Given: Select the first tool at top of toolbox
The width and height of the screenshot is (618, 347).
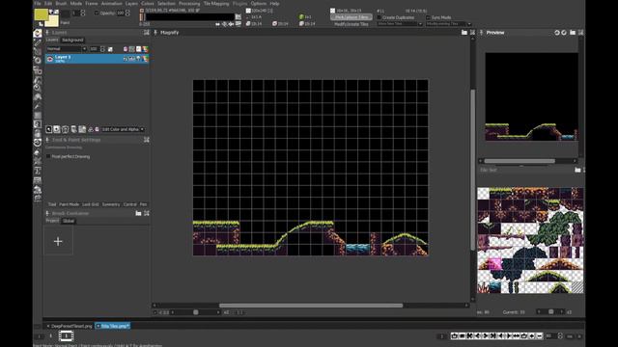Looking at the screenshot, I should coord(38,34).
